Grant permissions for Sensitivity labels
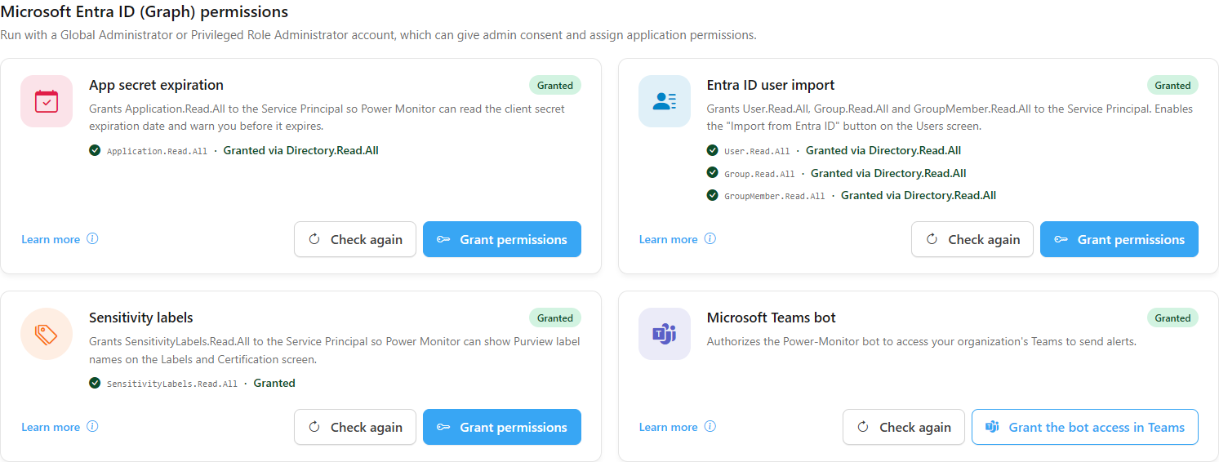The height and width of the screenshot is (462, 1219). (x=502, y=427)
